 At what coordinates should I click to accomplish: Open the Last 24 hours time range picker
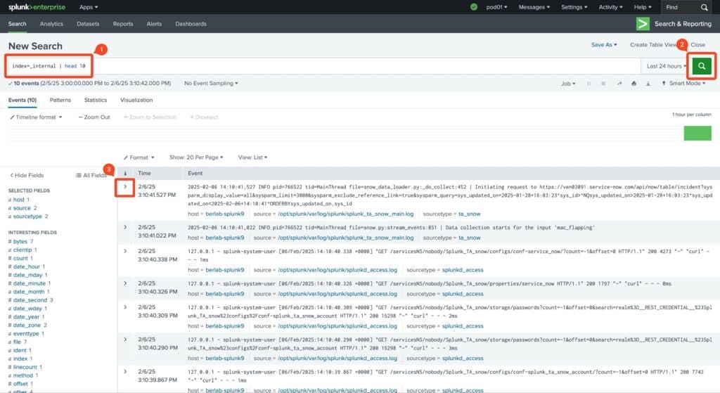pos(667,66)
